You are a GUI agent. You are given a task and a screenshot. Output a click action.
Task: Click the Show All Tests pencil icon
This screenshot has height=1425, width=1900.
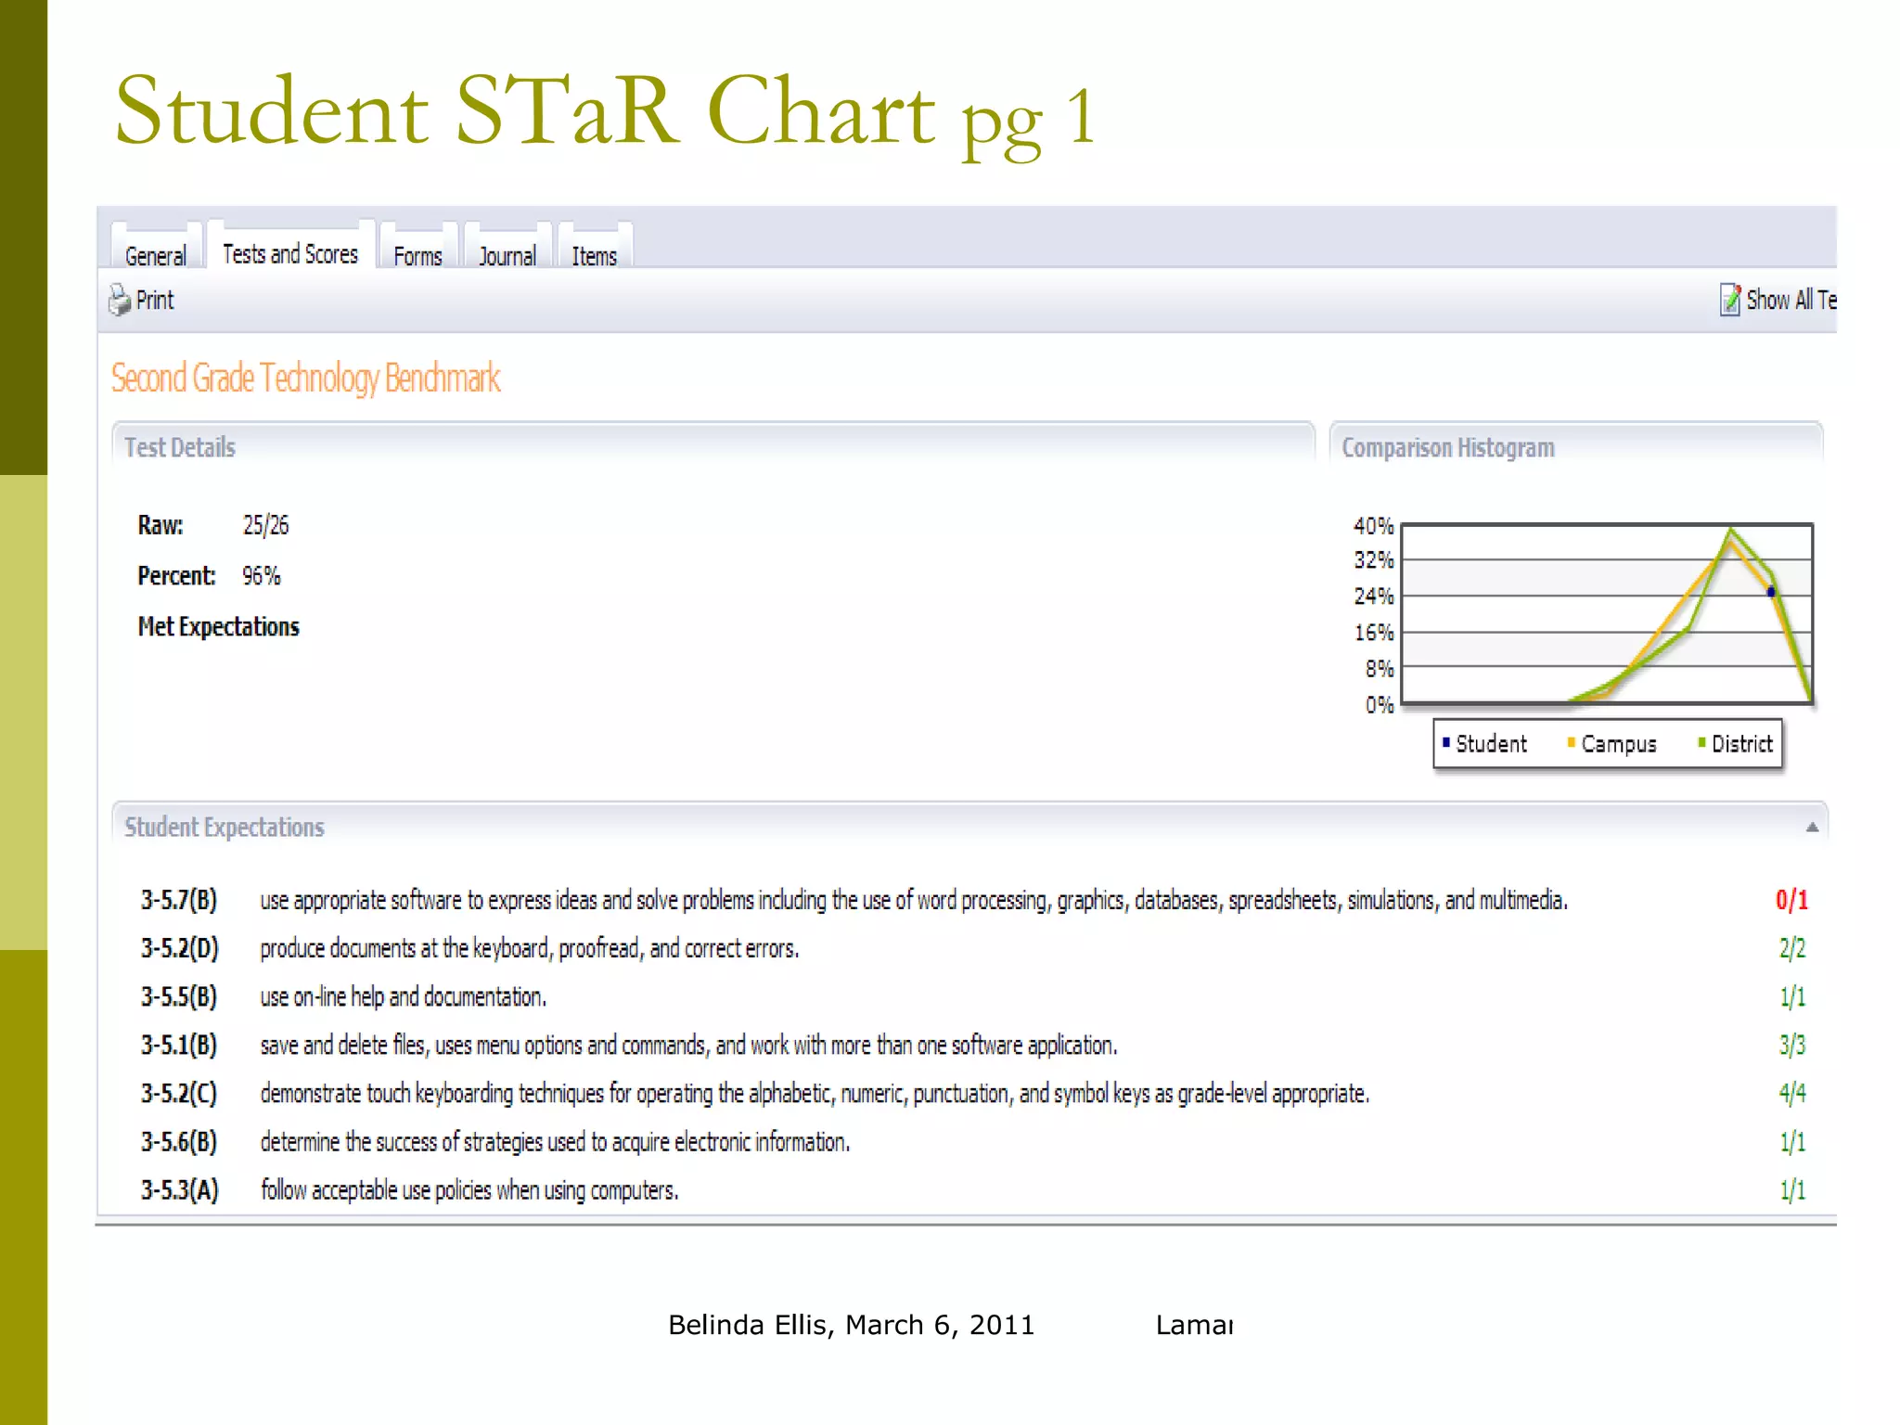(1730, 299)
